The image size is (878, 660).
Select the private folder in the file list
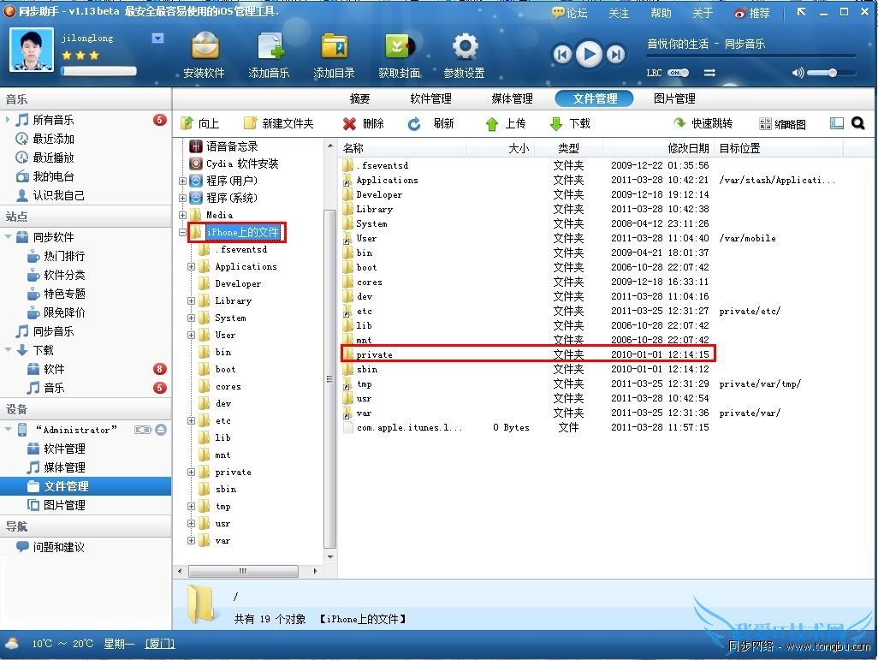coord(527,354)
